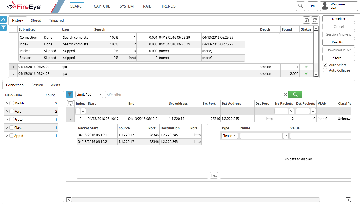The image size is (360, 206).
Task: Open the TRENDS menu
Action: (x=168, y=6)
